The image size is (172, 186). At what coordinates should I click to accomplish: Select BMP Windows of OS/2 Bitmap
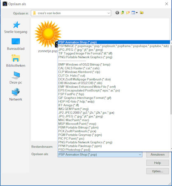click(x=84, y=64)
